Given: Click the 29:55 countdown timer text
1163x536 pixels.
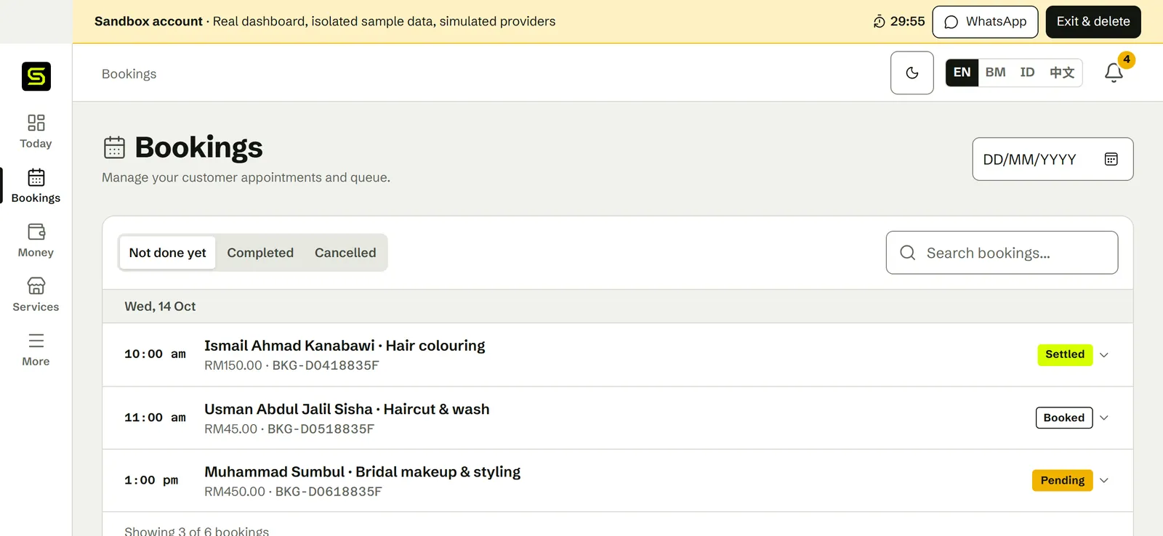Looking at the screenshot, I should tap(908, 22).
